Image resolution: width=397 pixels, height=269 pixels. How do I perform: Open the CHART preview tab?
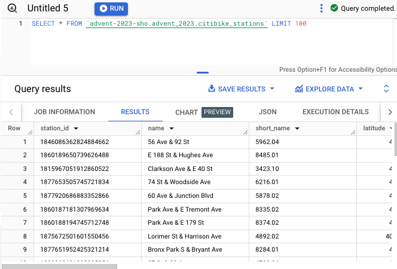tap(204, 112)
